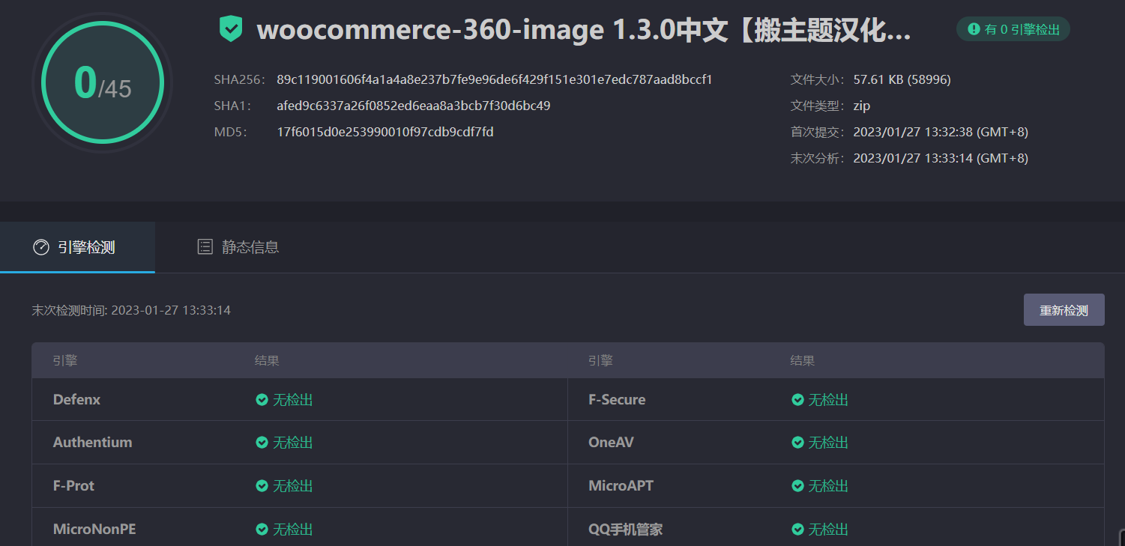
Task: Select the MD5 hash value
Action: pyautogui.click(x=385, y=132)
